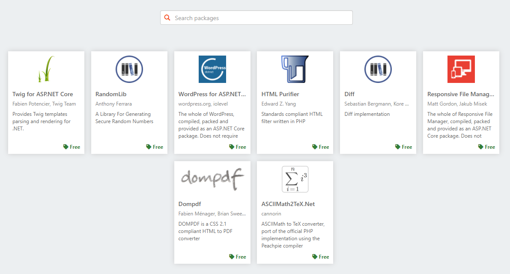Open the Twig for ASP.NET Core title
The width and height of the screenshot is (510, 274).
43,94
